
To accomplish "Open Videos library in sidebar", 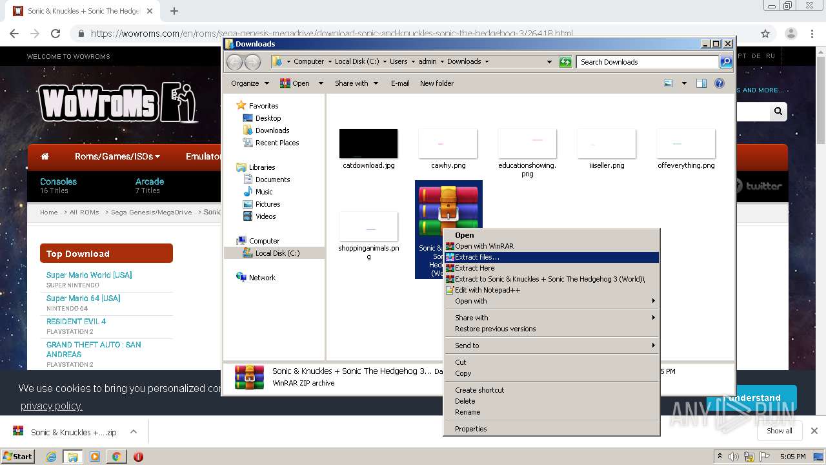I will pyautogui.click(x=265, y=216).
